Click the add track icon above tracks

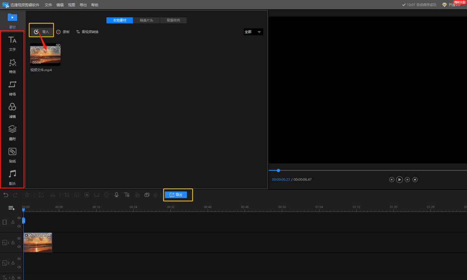pos(12,208)
